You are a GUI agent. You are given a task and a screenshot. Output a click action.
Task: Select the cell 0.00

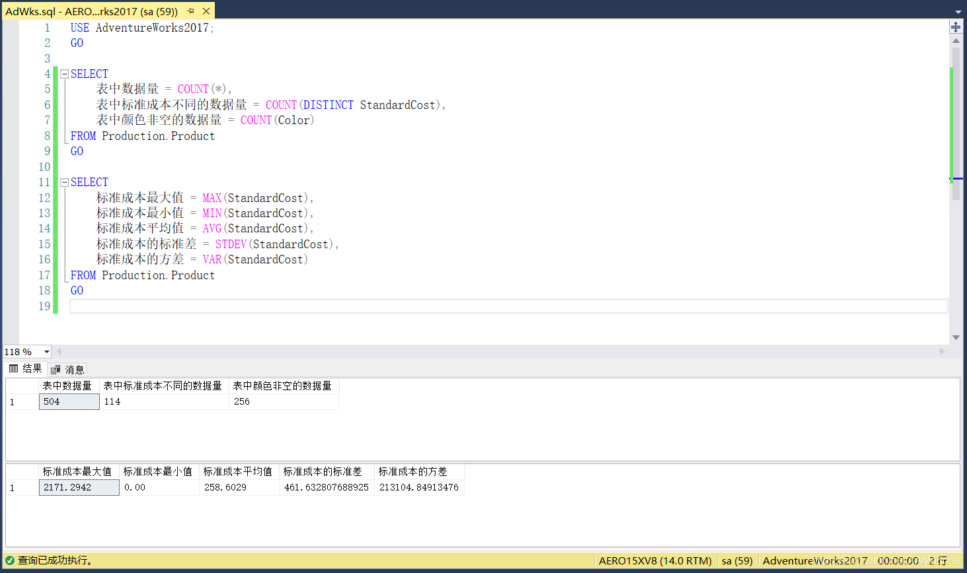(159, 487)
